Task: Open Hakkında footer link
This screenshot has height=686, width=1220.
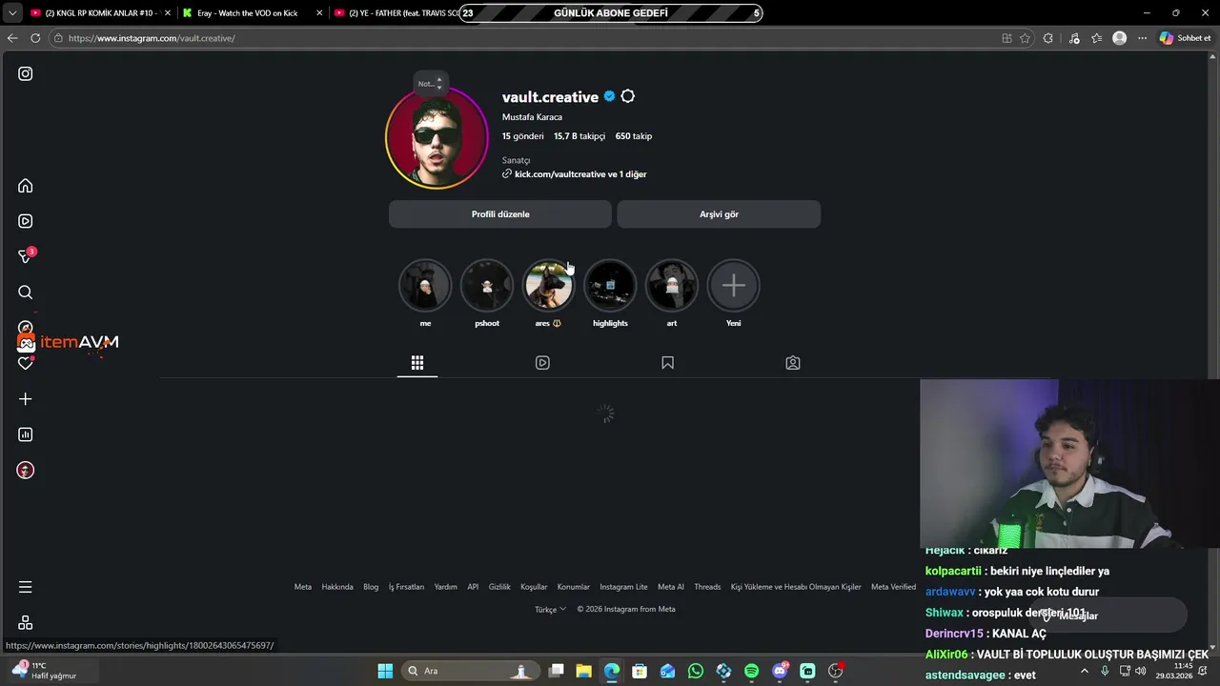Action: click(x=337, y=587)
